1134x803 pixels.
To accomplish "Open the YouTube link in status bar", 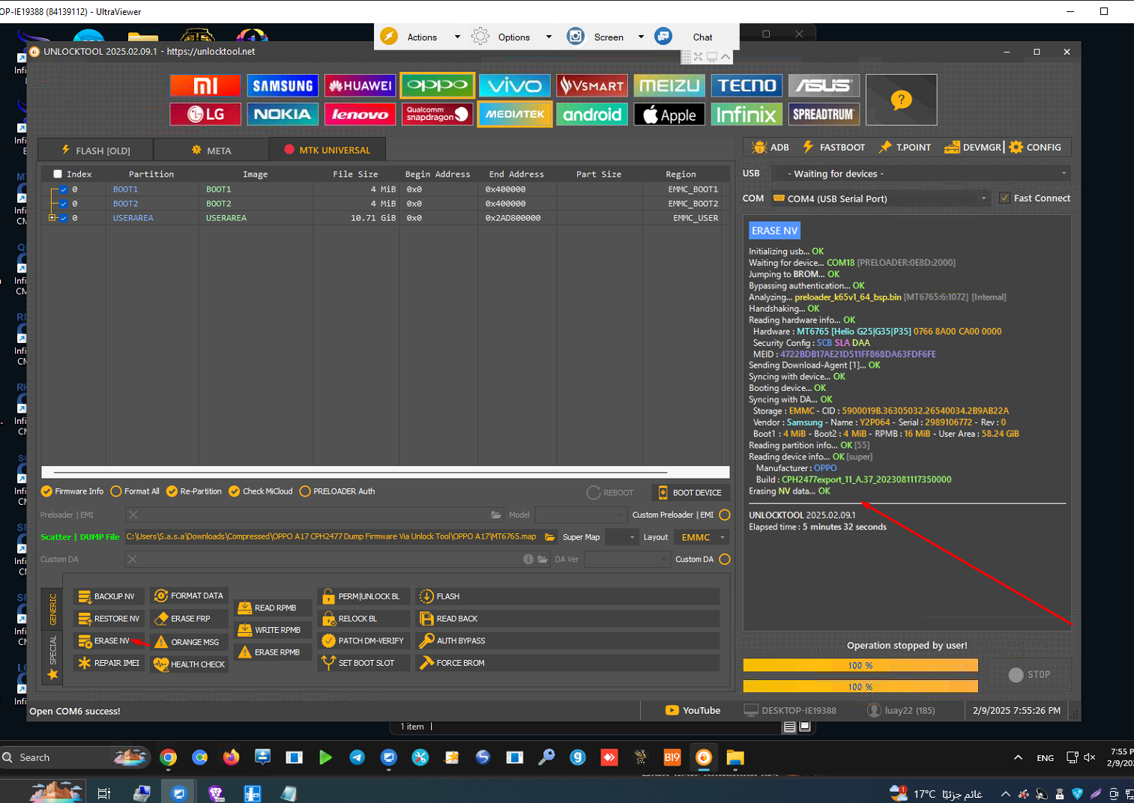I will click(693, 710).
